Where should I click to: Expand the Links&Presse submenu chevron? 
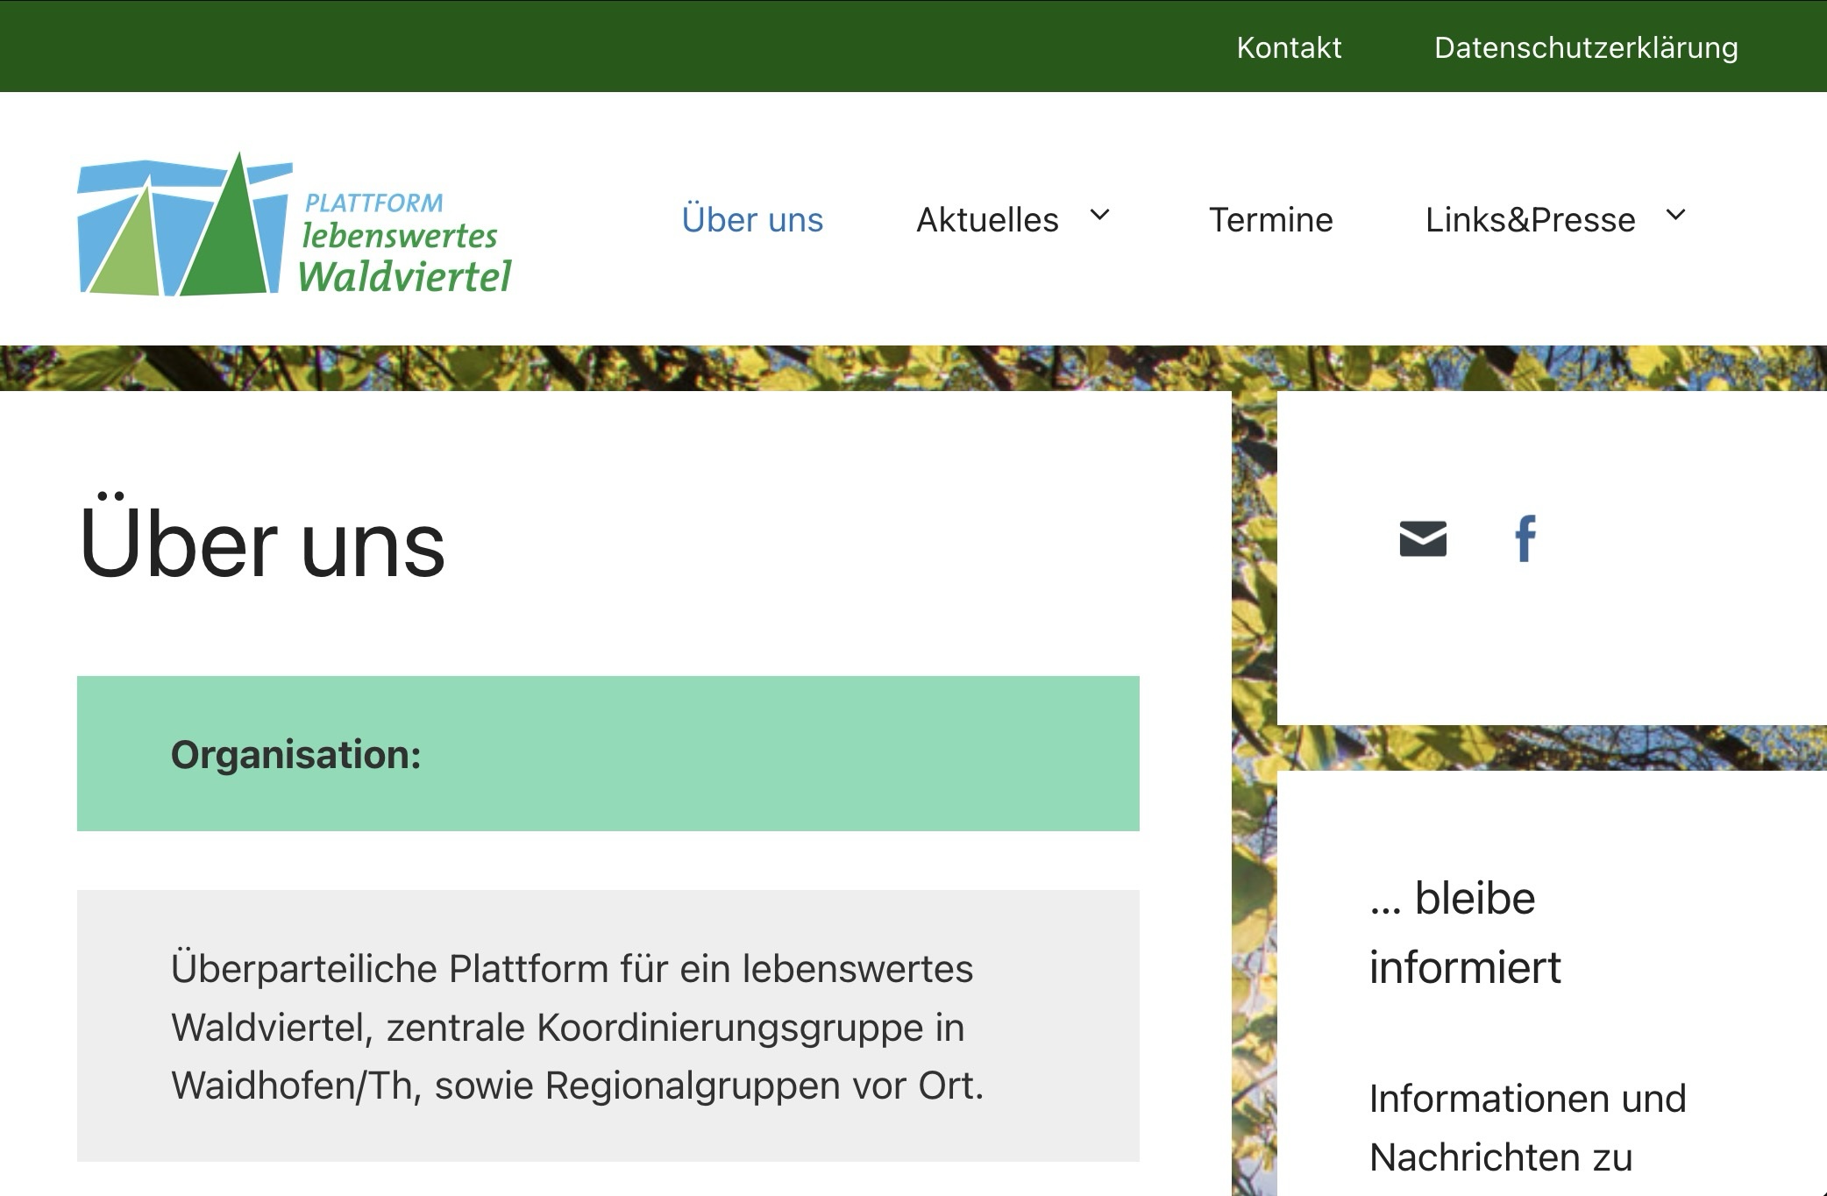[x=1675, y=216]
